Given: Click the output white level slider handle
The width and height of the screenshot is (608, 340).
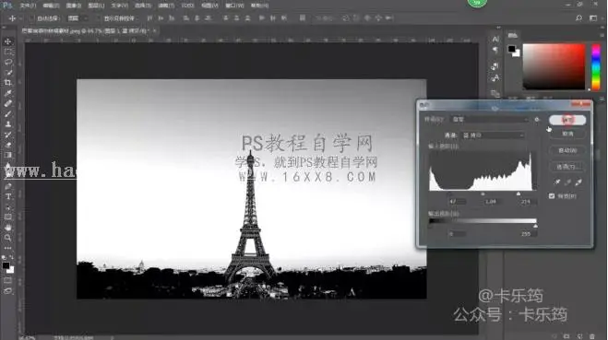Looking at the screenshot, I should (x=535, y=226).
